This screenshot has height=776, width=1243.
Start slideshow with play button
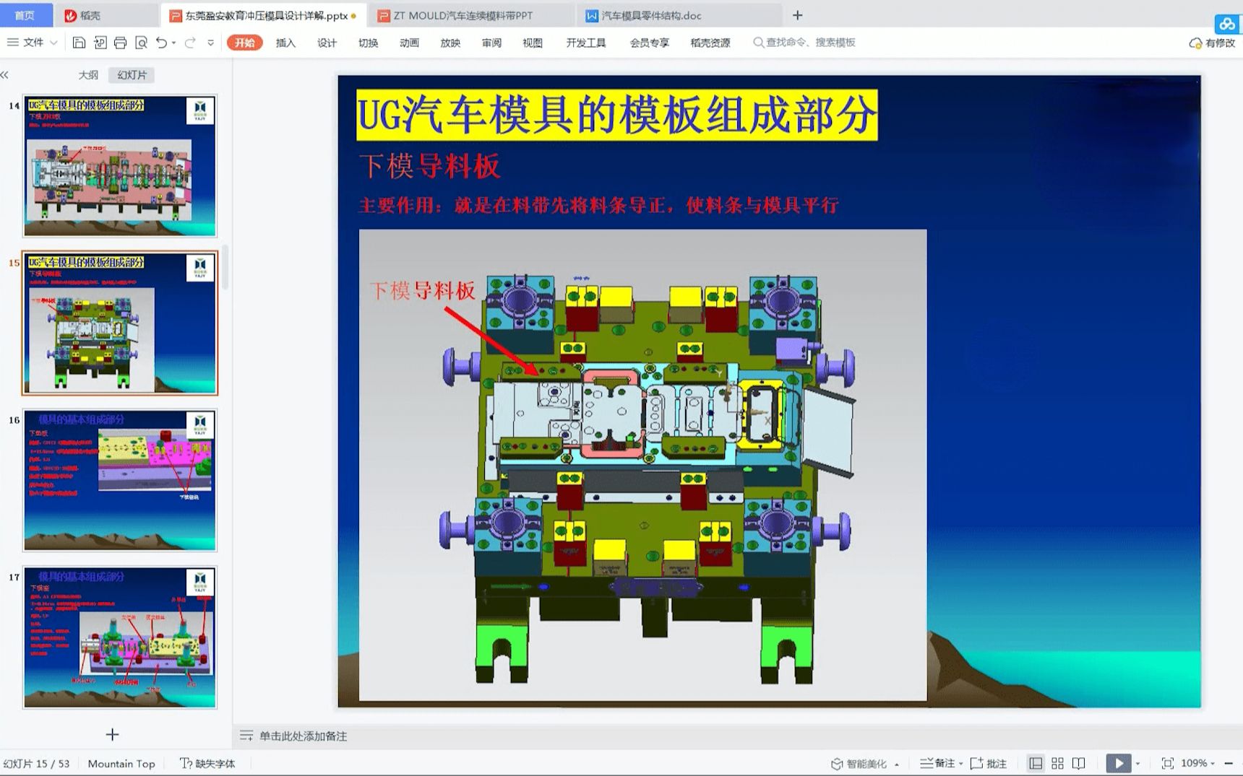pyautogui.click(x=1119, y=764)
